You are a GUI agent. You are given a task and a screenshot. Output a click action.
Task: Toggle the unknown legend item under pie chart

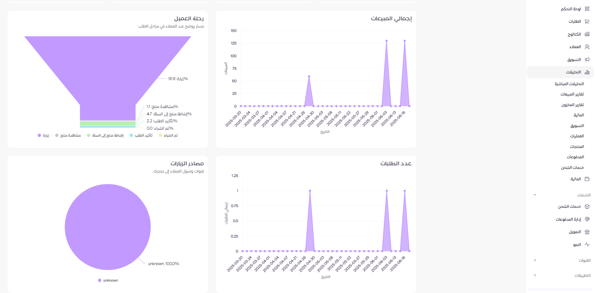pyautogui.click(x=108, y=281)
